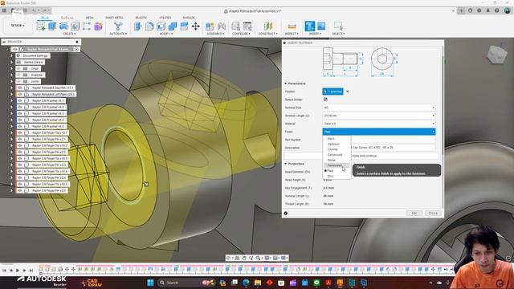
Task: Expand the Named Views tree node
Action: (x=12, y=62)
